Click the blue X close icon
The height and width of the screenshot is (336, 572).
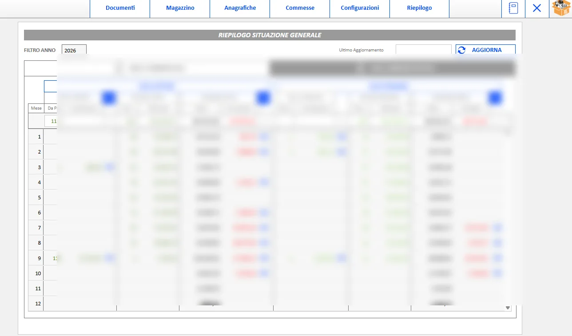click(x=537, y=8)
